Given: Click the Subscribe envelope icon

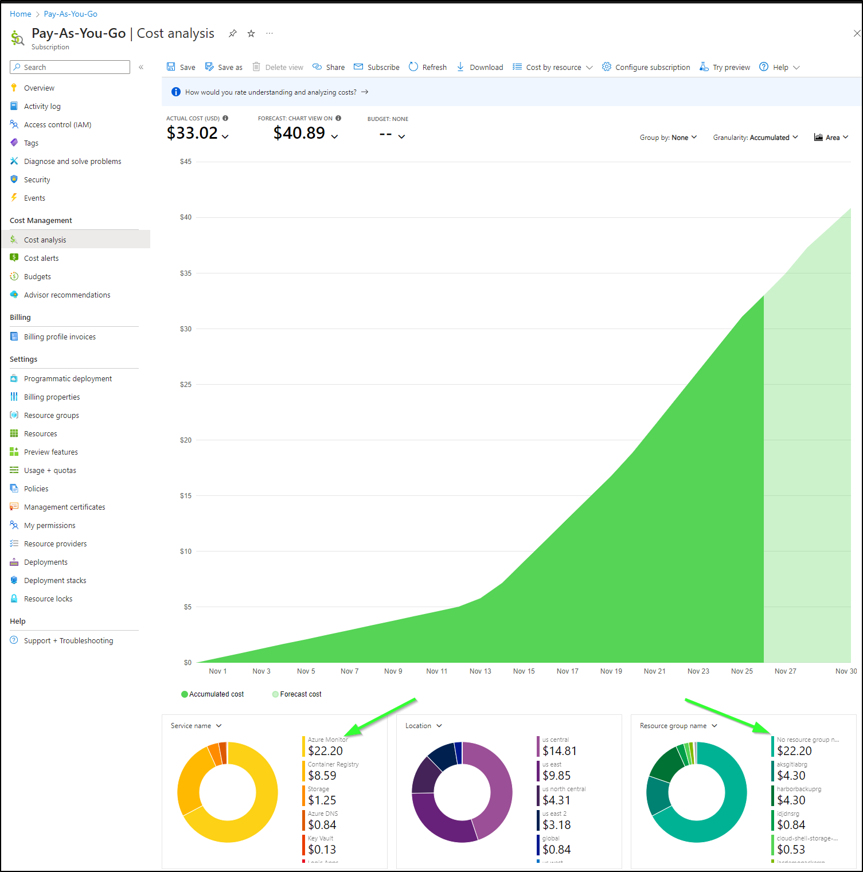Looking at the screenshot, I should (x=358, y=67).
